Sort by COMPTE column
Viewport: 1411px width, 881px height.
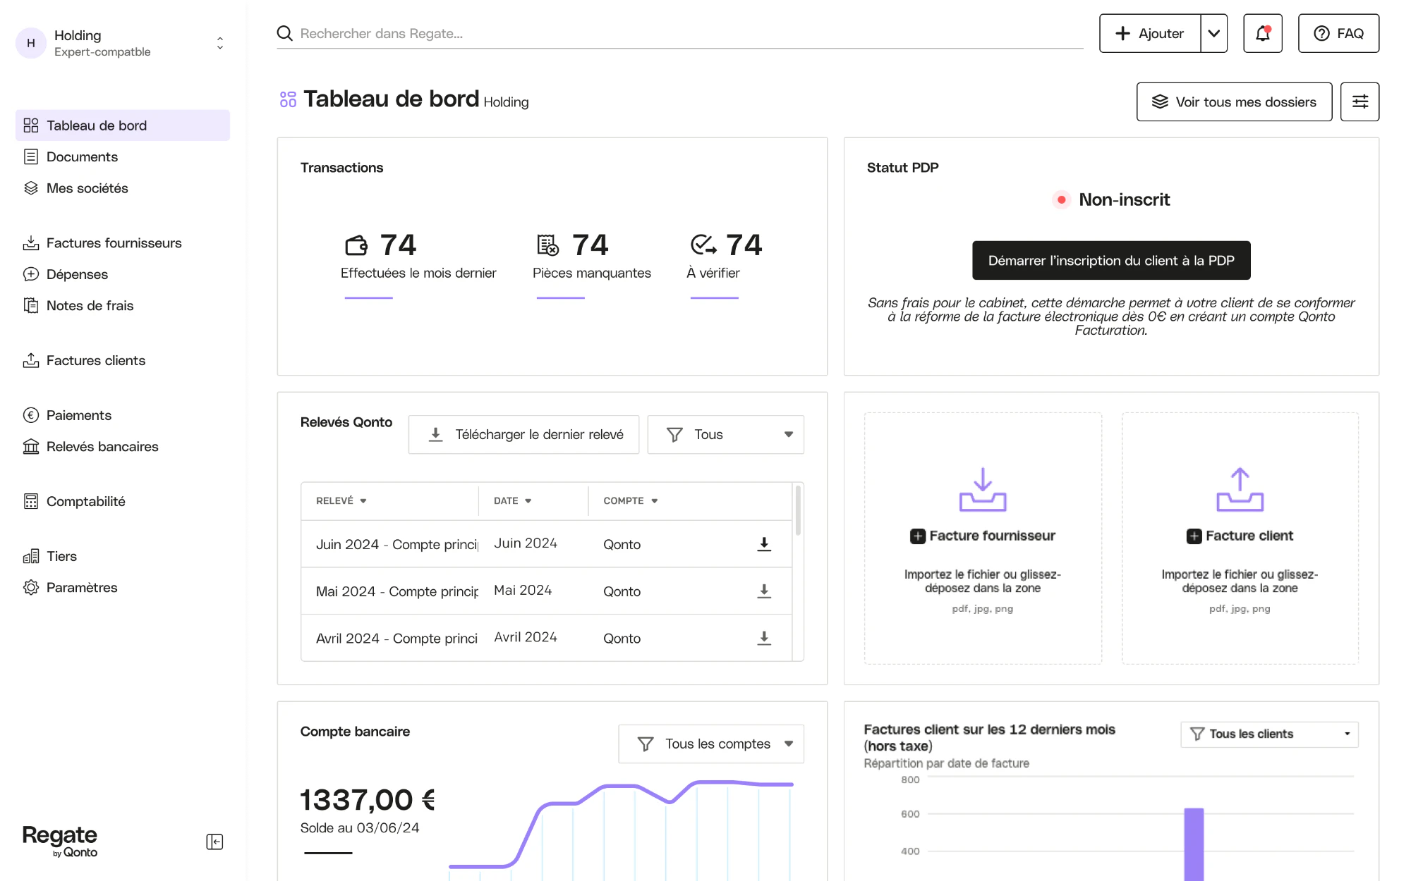click(631, 500)
